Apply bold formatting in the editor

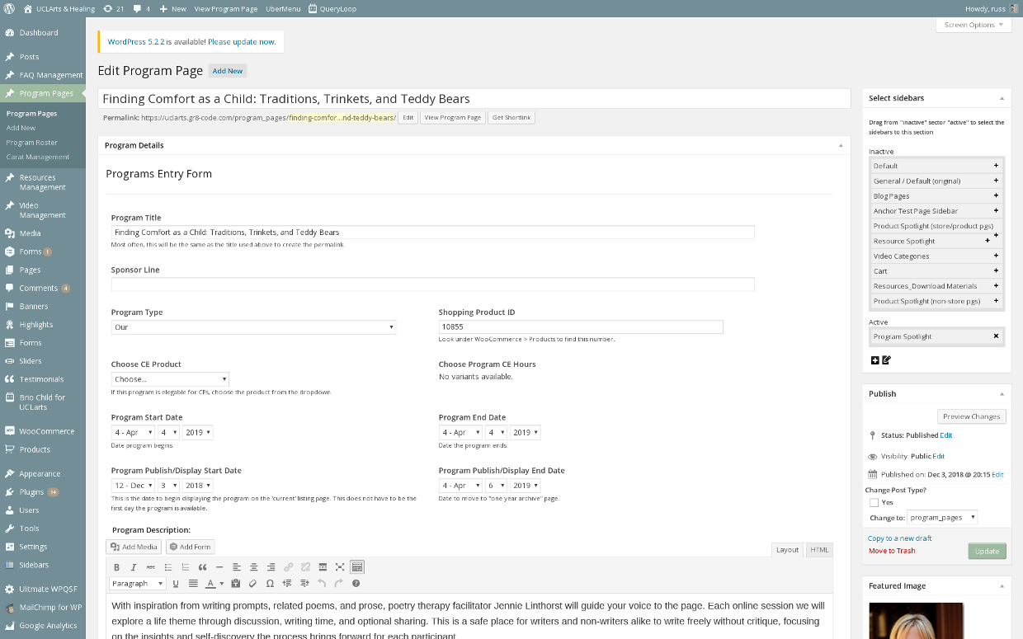coord(116,567)
